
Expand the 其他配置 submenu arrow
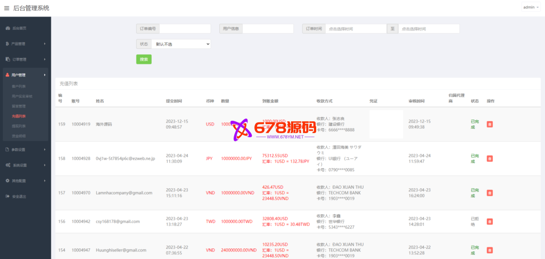[x=45, y=181]
